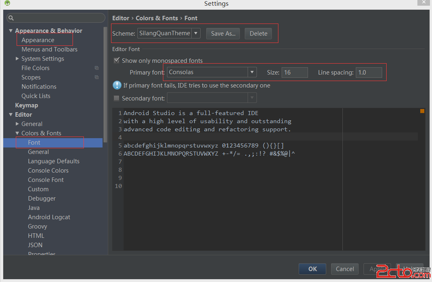Collapse the Appearance & Behavior section
Viewport: 432px width, 282px height.
(11, 30)
